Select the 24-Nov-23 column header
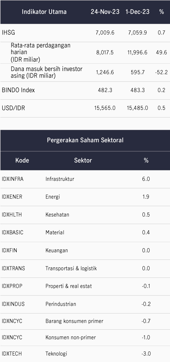Image resolution: width=170 pixels, height=362 pixels. (x=105, y=12)
